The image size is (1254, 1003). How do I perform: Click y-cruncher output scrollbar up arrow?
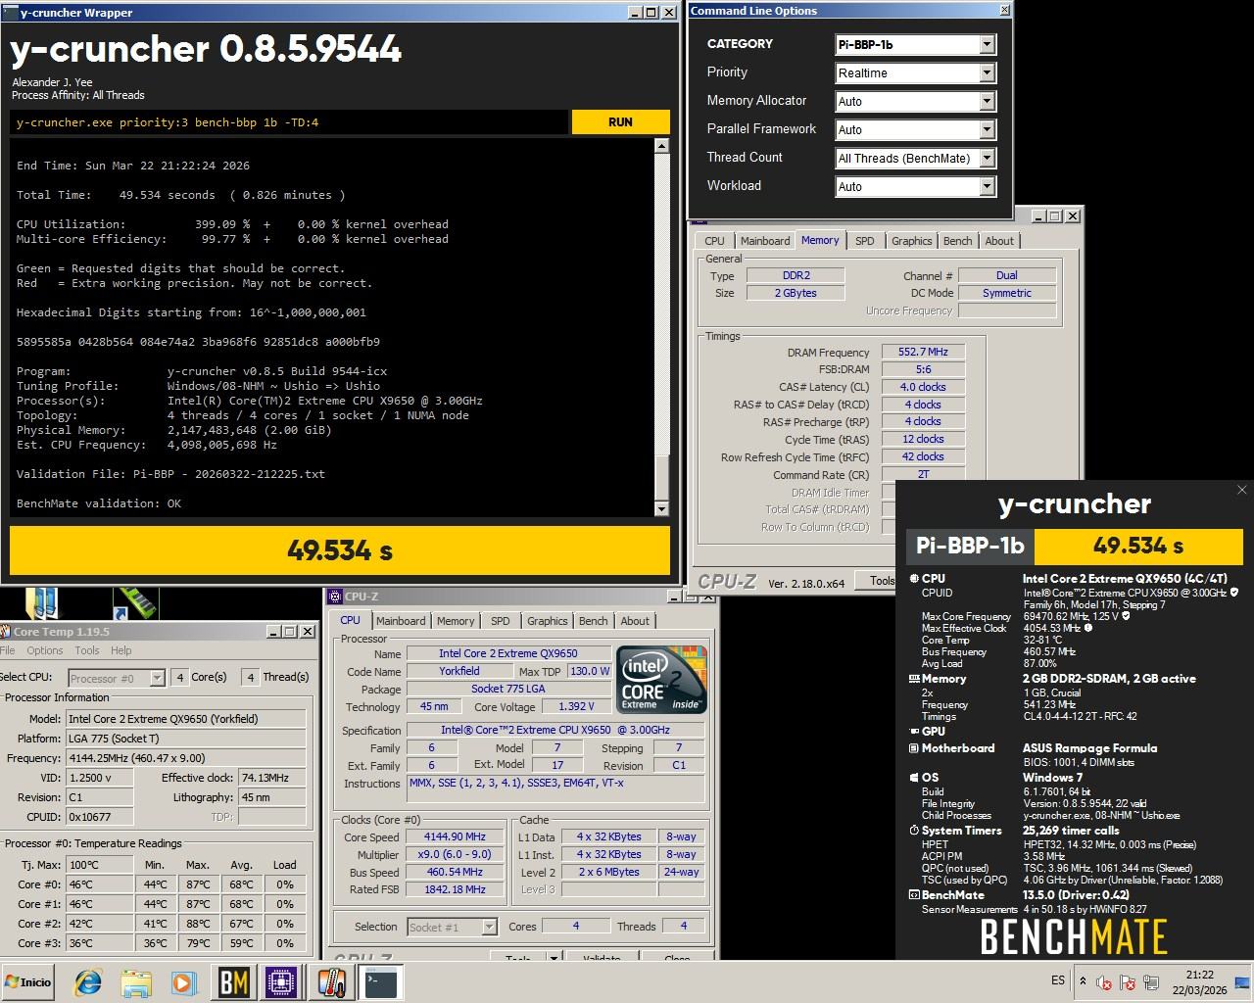coord(661,146)
